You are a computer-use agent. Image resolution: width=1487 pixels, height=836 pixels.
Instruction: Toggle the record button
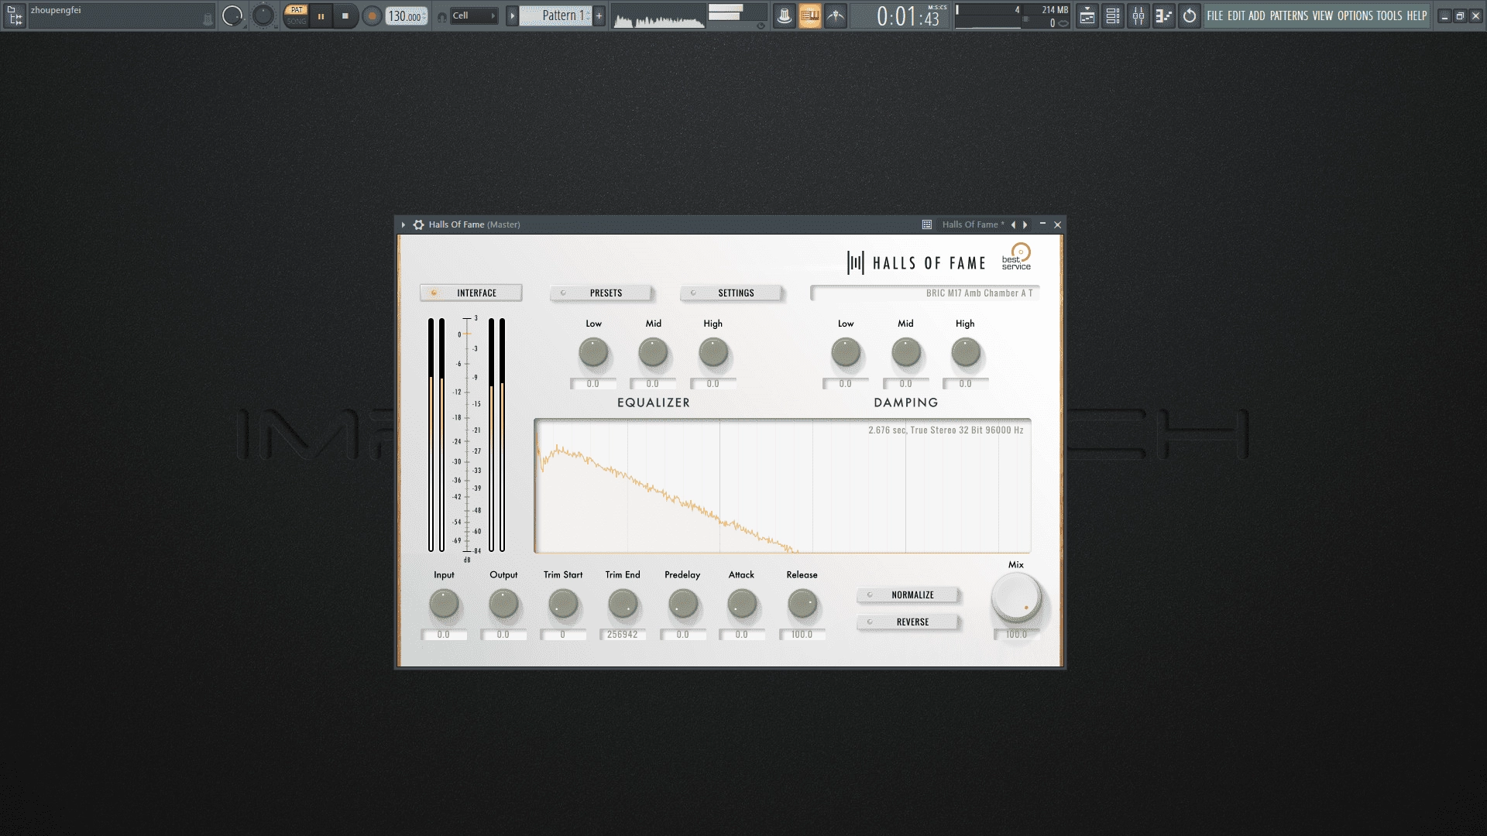[372, 15]
